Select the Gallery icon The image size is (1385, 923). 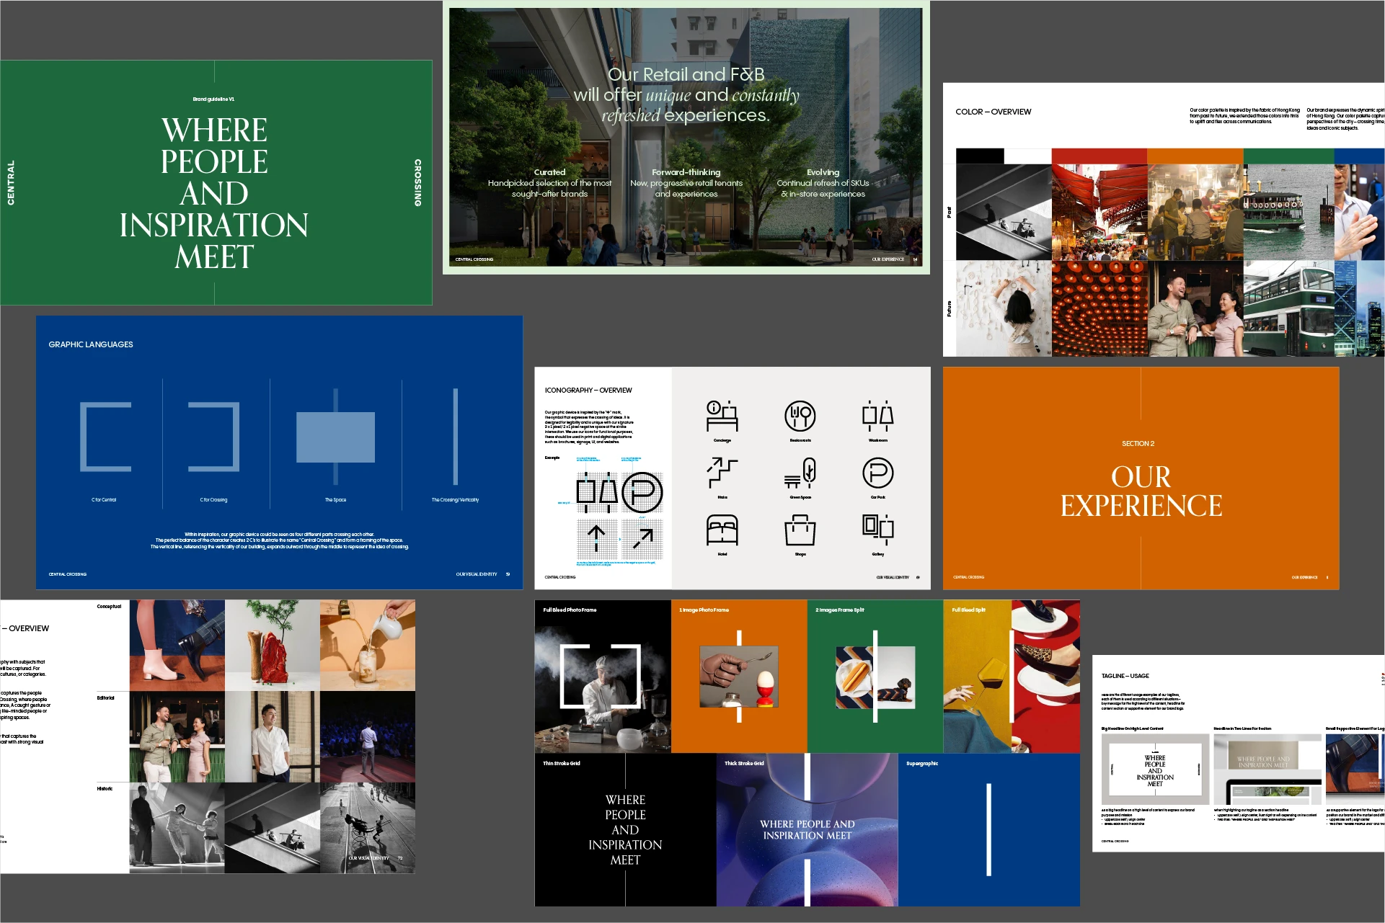[877, 530]
